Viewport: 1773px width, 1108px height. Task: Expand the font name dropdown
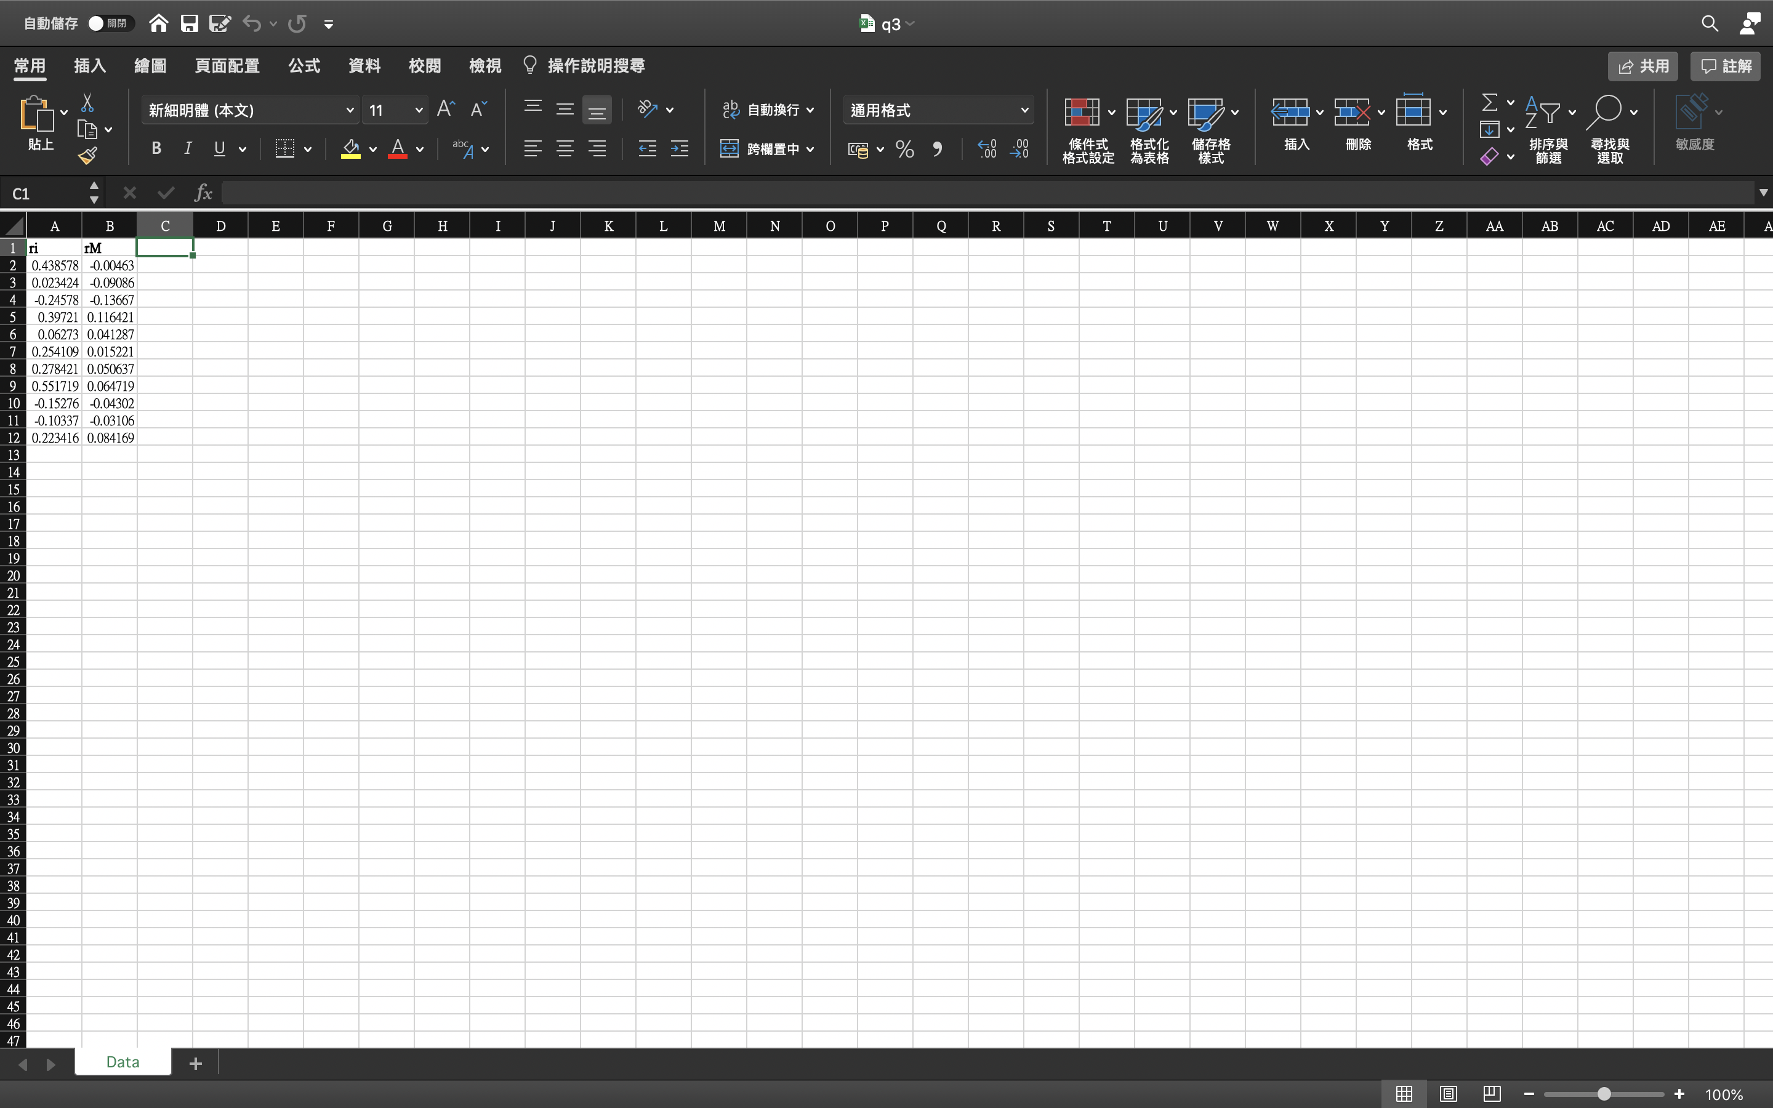point(350,110)
